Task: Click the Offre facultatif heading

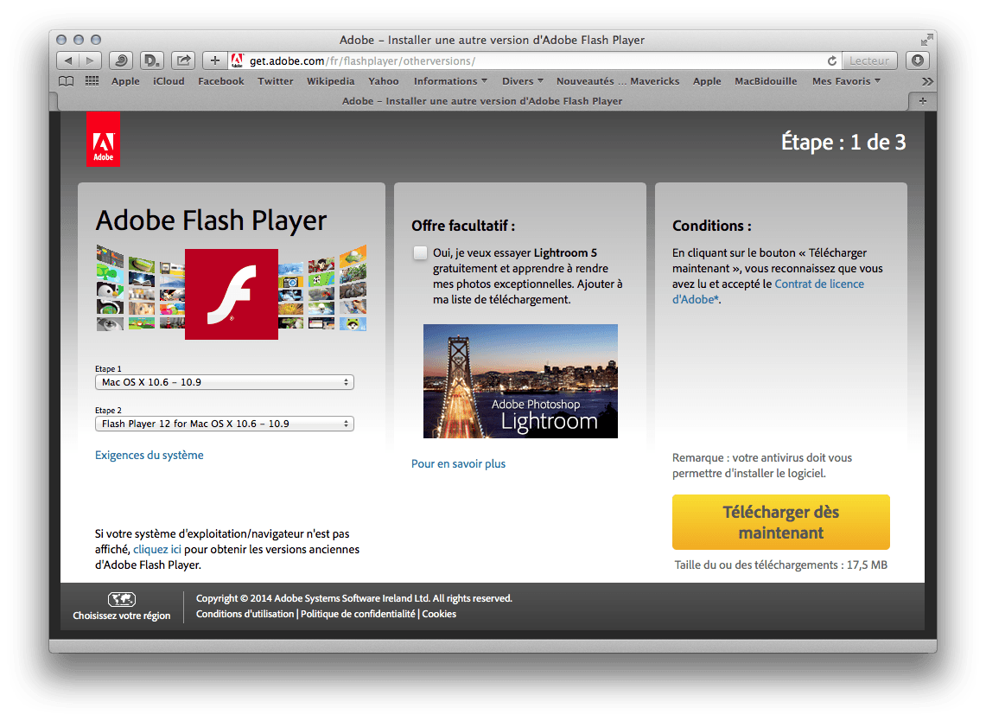Action: pos(463,226)
